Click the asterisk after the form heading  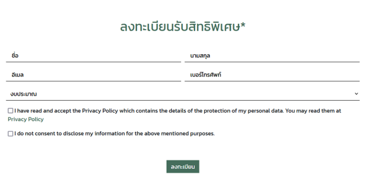click(243, 25)
